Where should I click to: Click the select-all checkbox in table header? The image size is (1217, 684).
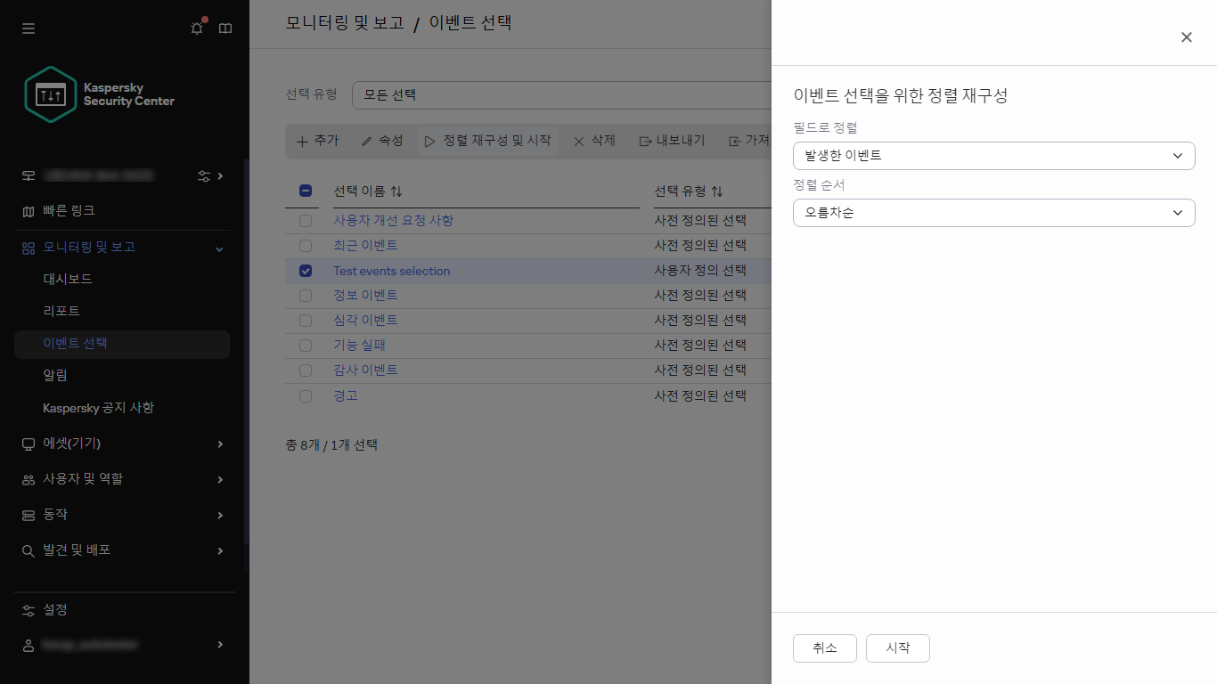pyautogui.click(x=306, y=191)
